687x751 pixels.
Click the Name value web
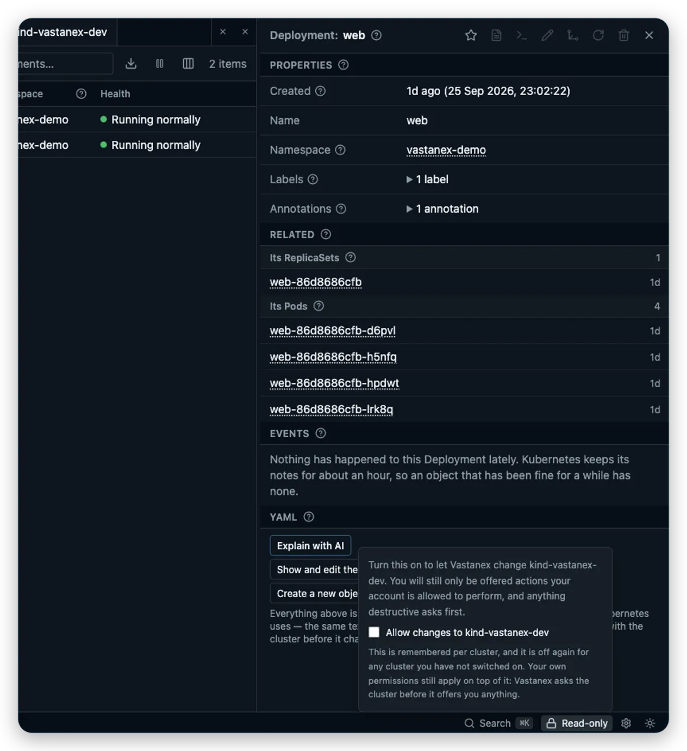417,120
